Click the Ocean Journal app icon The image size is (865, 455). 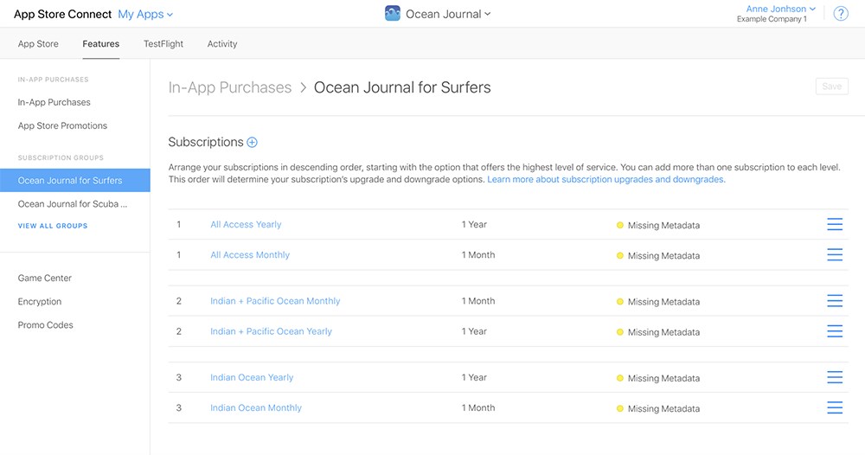click(392, 14)
